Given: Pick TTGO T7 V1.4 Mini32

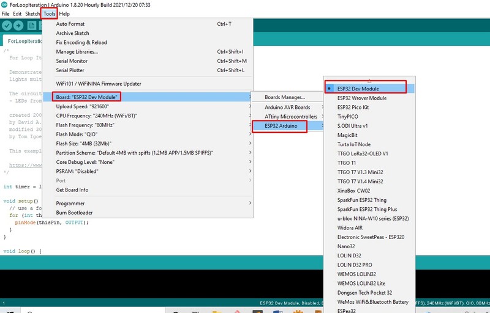Looking at the screenshot, I should pos(369,182).
